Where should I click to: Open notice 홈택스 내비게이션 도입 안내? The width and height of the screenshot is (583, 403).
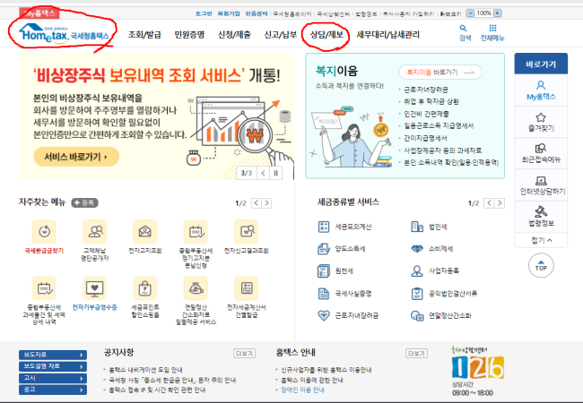click(145, 370)
